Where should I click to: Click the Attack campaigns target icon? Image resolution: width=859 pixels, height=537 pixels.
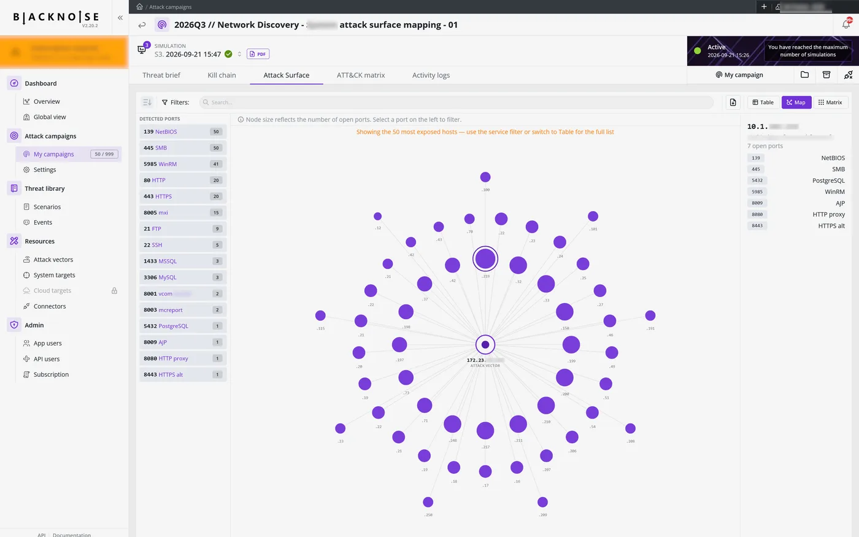coord(14,136)
